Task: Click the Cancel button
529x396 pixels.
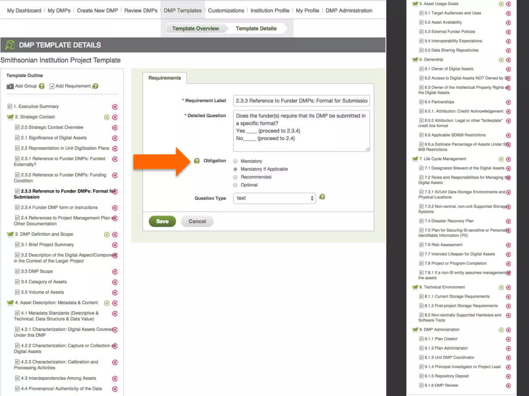Action: [x=197, y=221]
